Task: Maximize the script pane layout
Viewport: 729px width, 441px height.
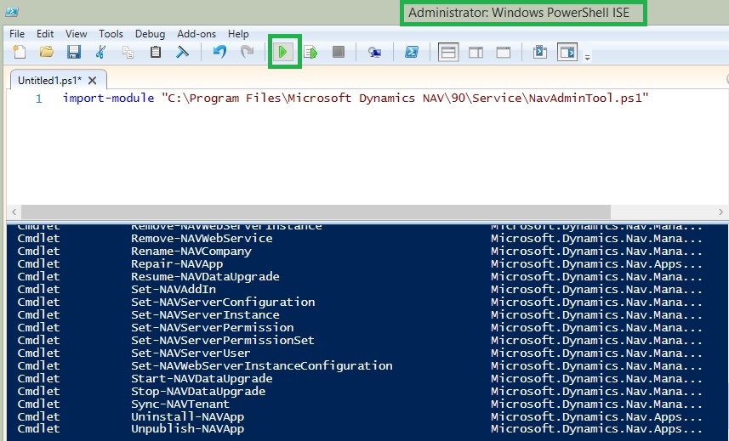Action: [504, 52]
